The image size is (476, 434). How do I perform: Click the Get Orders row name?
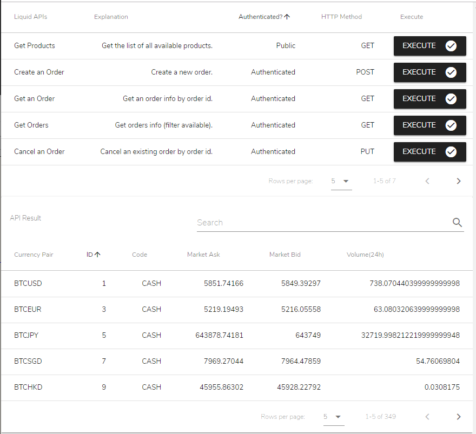tap(31, 125)
